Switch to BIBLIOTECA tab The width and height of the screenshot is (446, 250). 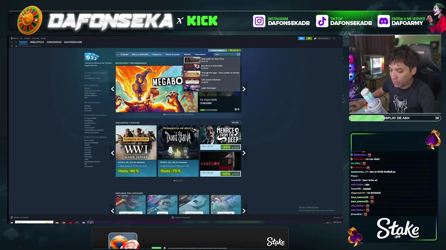point(37,42)
